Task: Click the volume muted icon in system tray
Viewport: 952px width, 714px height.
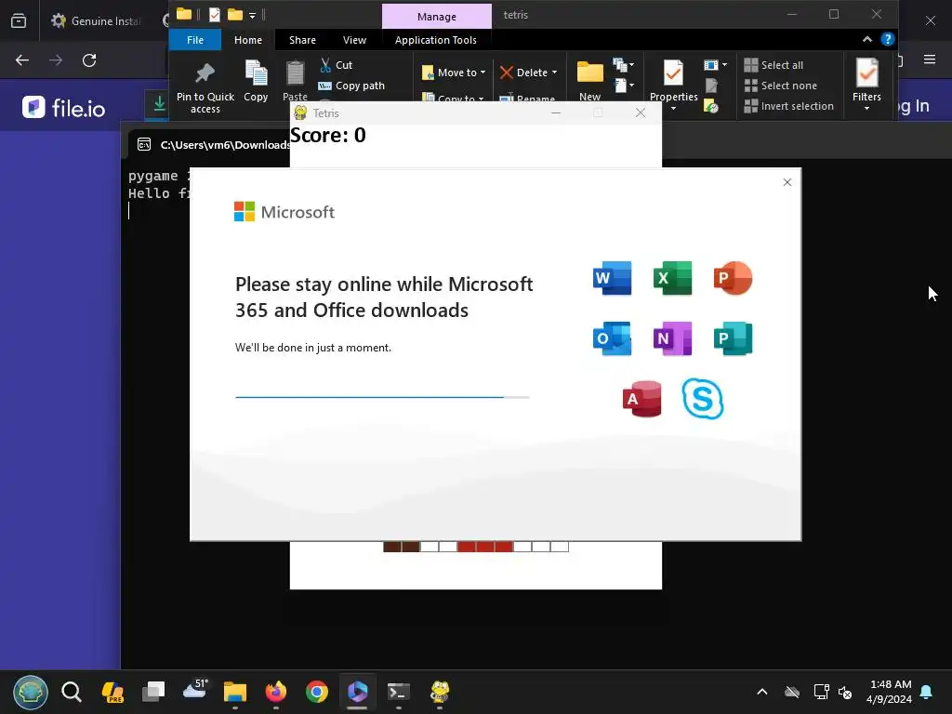Action: (x=845, y=692)
